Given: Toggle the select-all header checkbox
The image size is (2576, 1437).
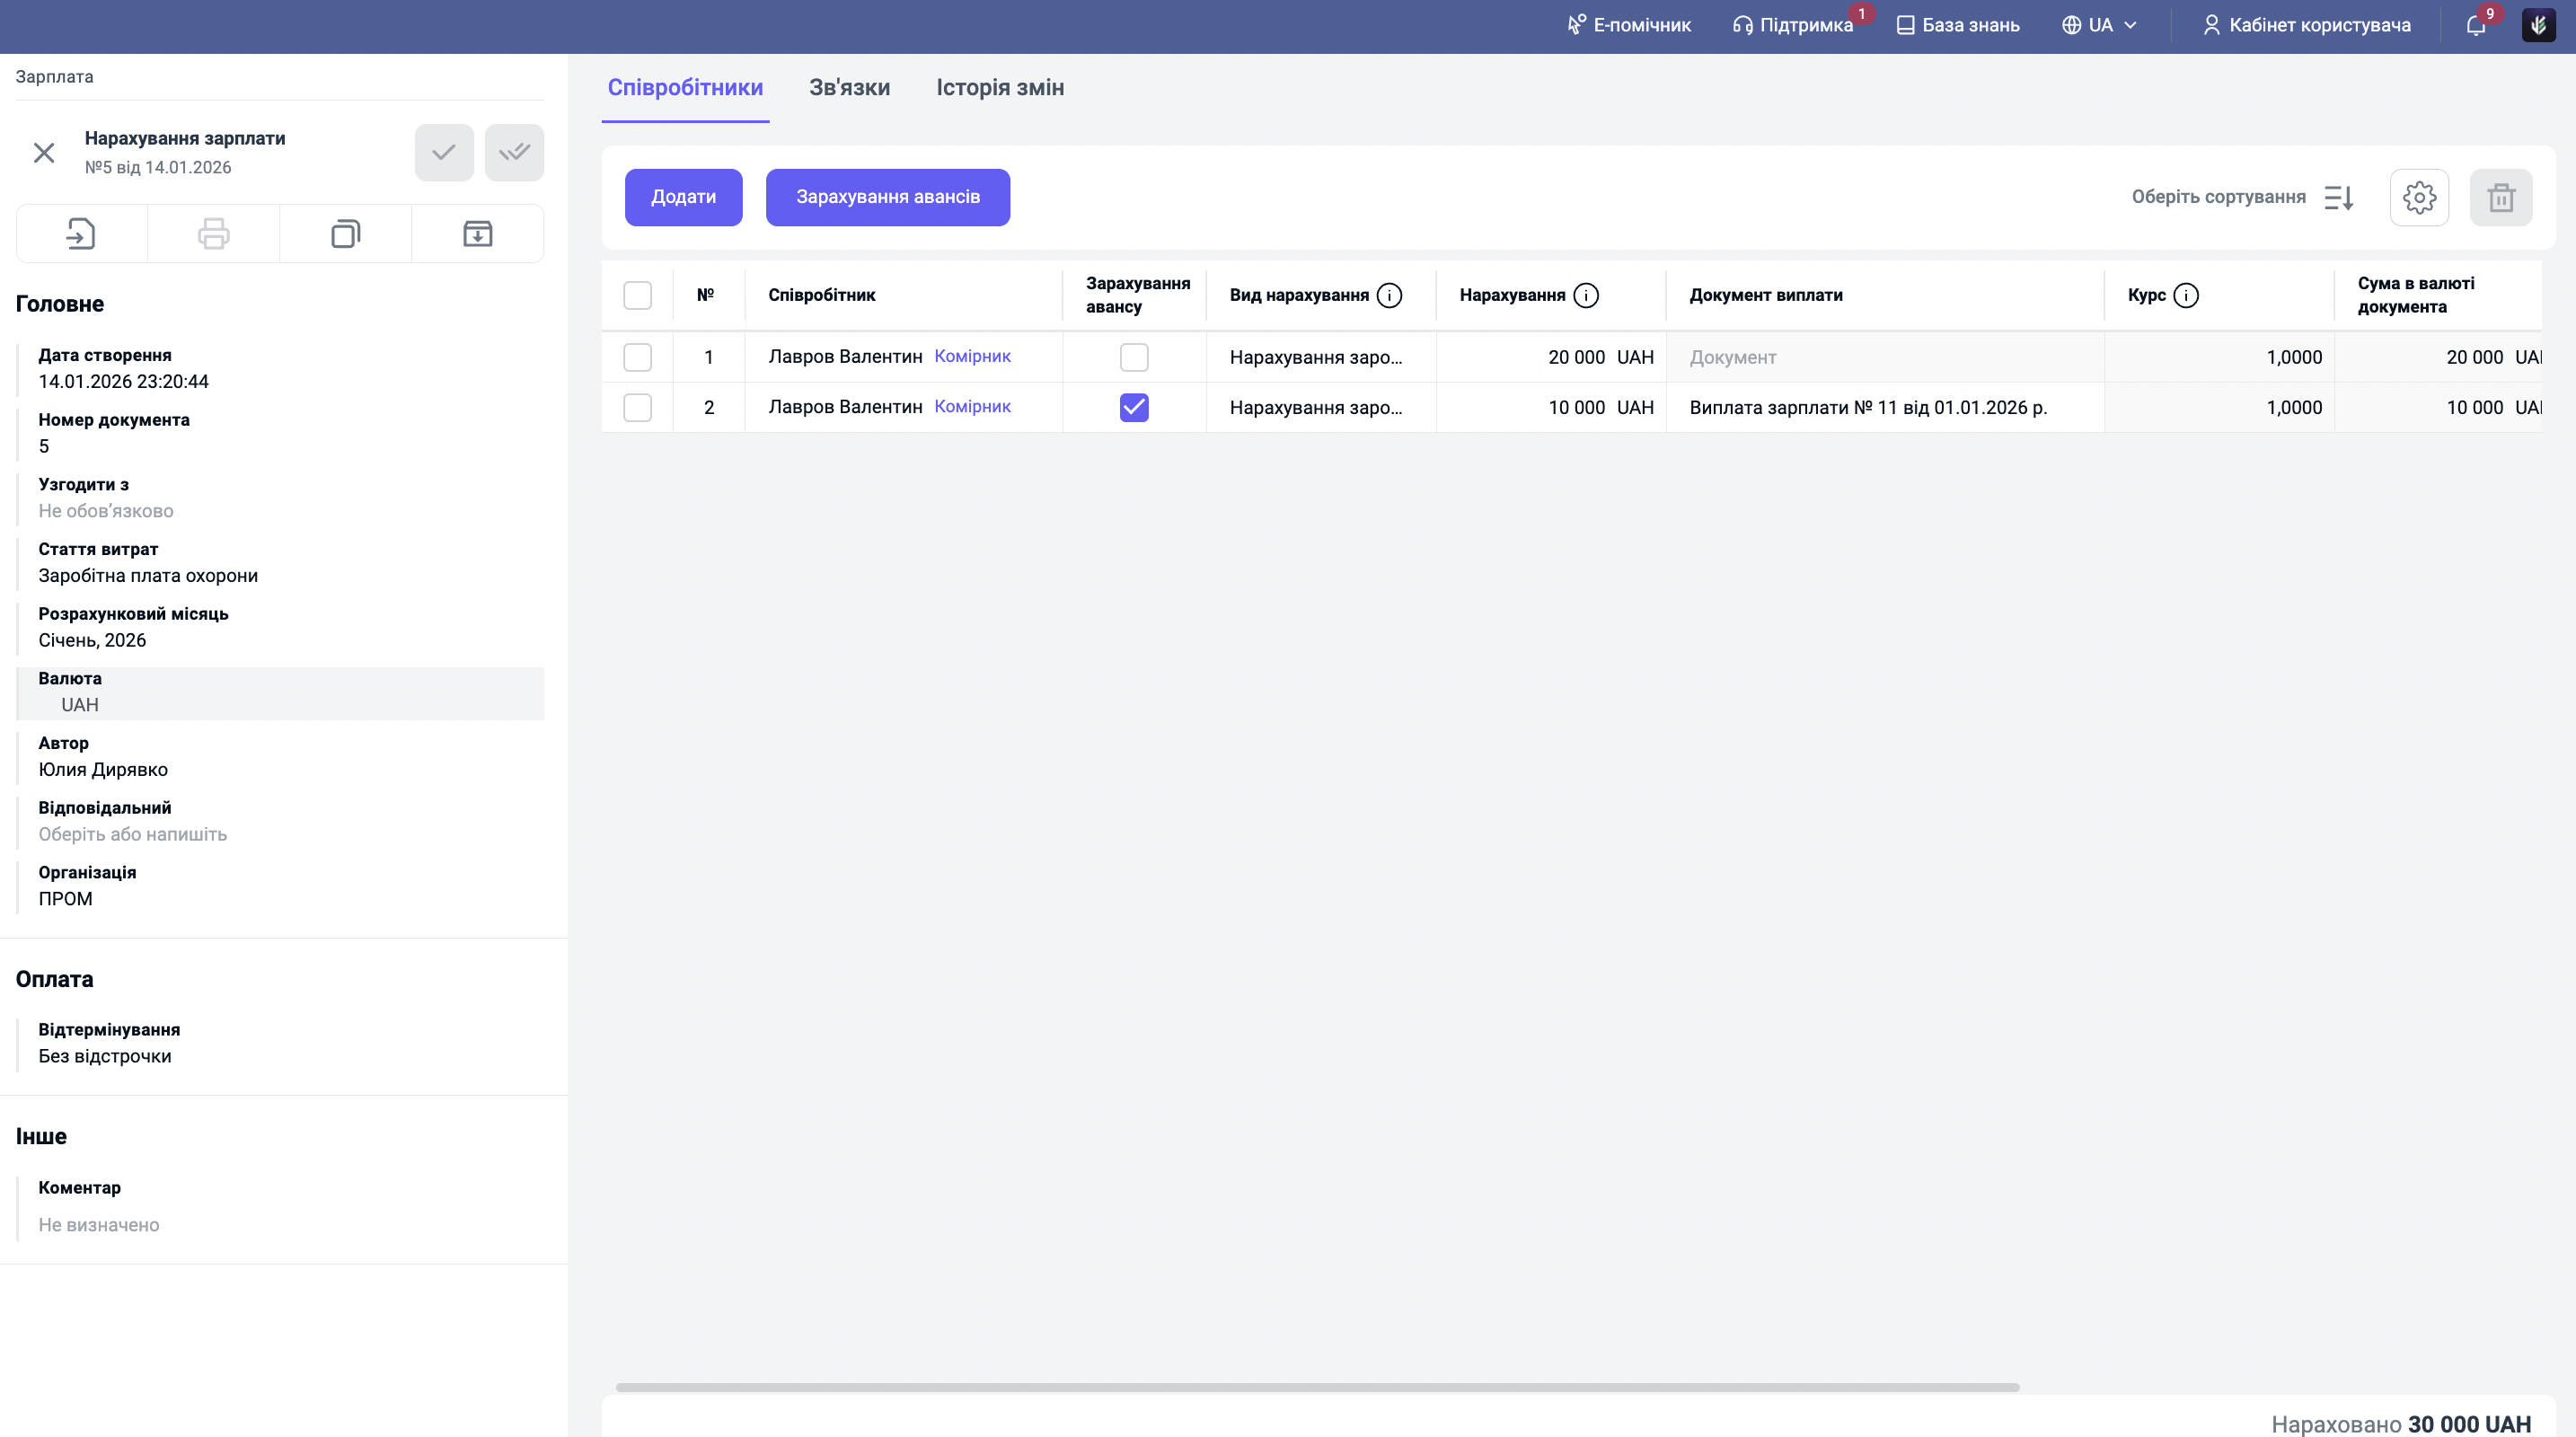Looking at the screenshot, I should 637,295.
